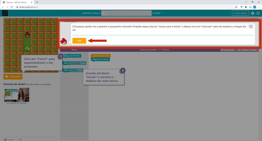Image resolution: width=262 pixels, height=141 pixels.
Task: Reload the page with the browser refresh icon
Action: 12,7
